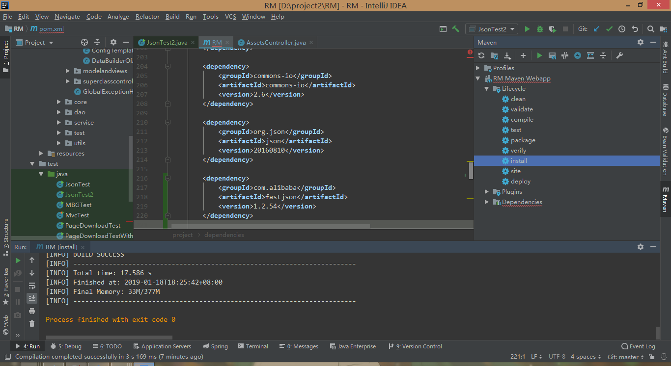671x366 pixels.
Task: Change UTF-8 encoding in status bar
Action: pyautogui.click(x=557, y=357)
